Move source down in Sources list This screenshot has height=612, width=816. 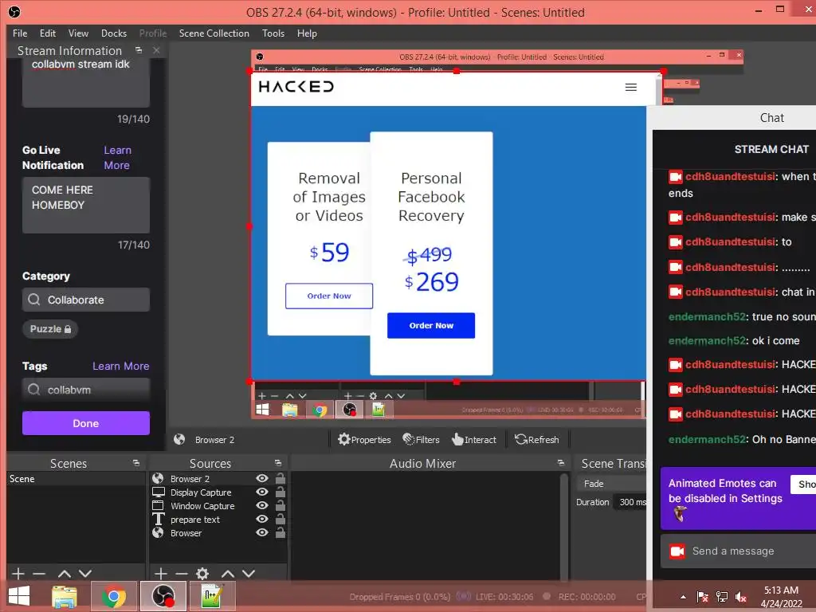pos(249,574)
